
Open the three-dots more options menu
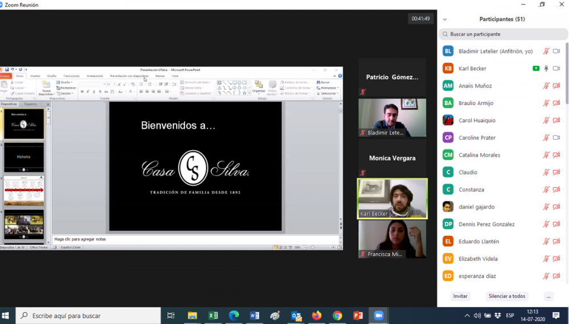[548, 296]
